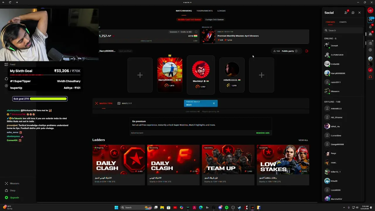Select Europe 5v5 Queue
The width and height of the screenshot is (375, 211).
click(x=214, y=20)
